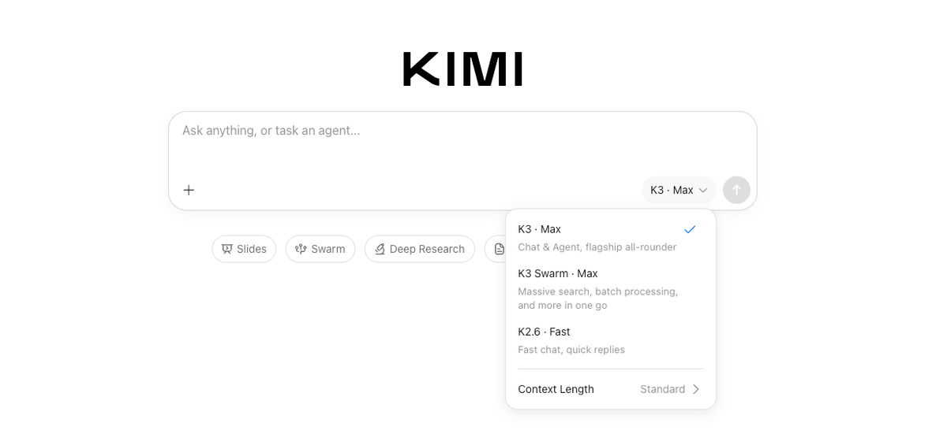Click the send arrow button
The height and width of the screenshot is (445, 947).
point(736,190)
